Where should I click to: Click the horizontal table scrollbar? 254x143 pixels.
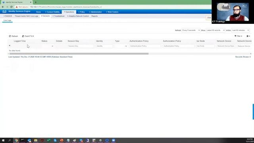(79, 54)
